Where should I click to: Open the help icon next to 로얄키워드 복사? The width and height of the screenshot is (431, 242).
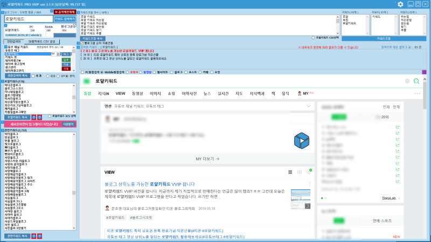click(34, 117)
